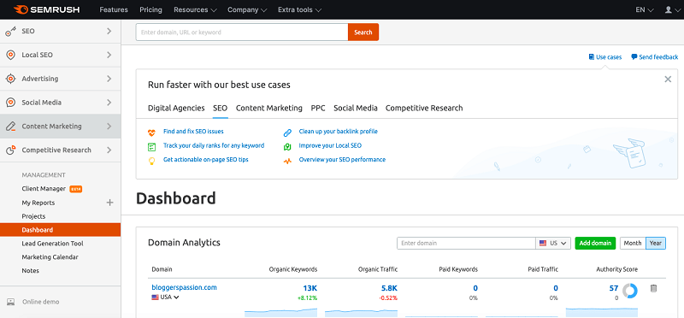Viewport: 684px width, 318px height.
Task: Expand the Local SEO sidebar section
Action: point(109,55)
